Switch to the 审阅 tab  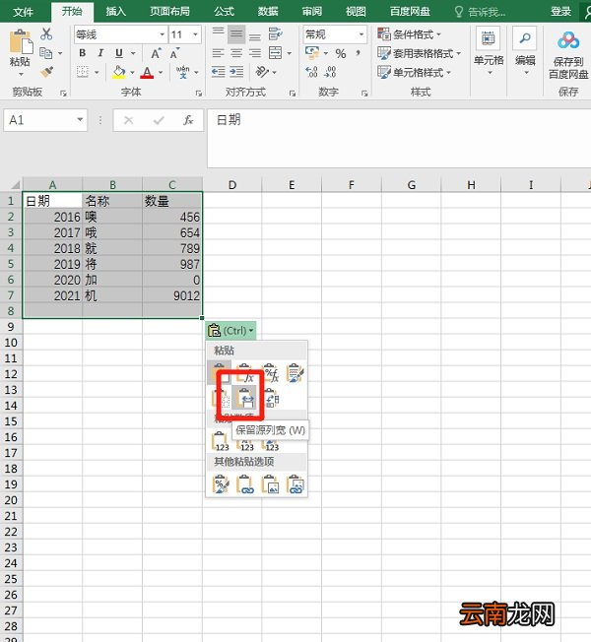tap(312, 12)
